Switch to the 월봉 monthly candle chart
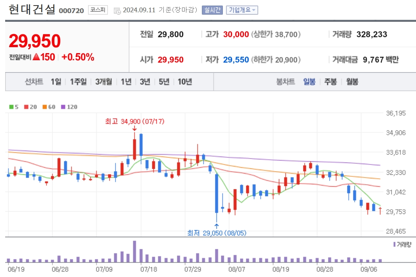The width and height of the screenshot is (416, 277). pos(352,82)
